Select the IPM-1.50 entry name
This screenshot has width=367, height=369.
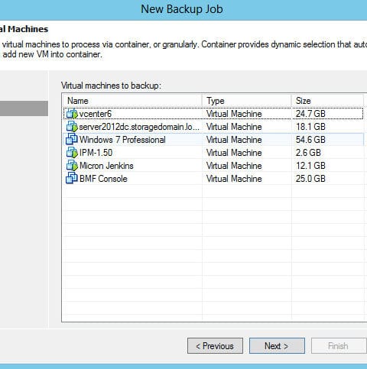click(x=96, y=153)
